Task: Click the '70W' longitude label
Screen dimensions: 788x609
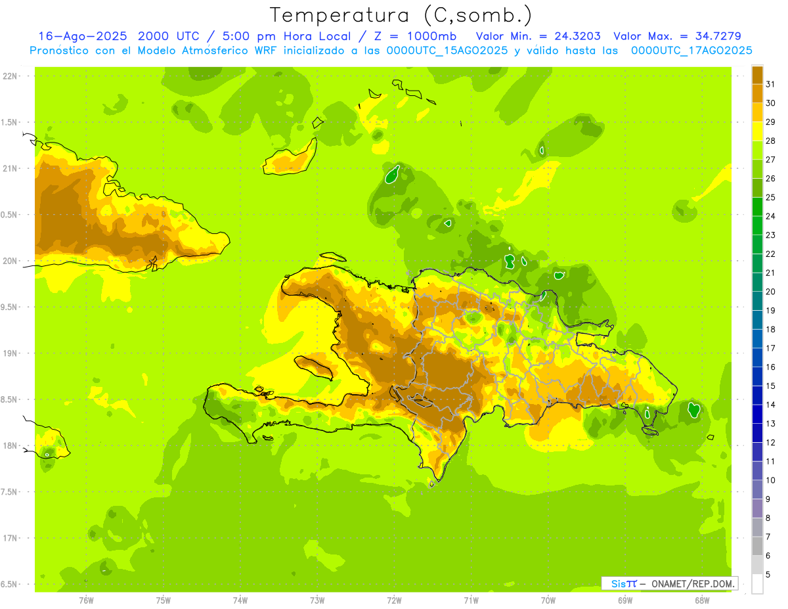Action: point(548,600)
